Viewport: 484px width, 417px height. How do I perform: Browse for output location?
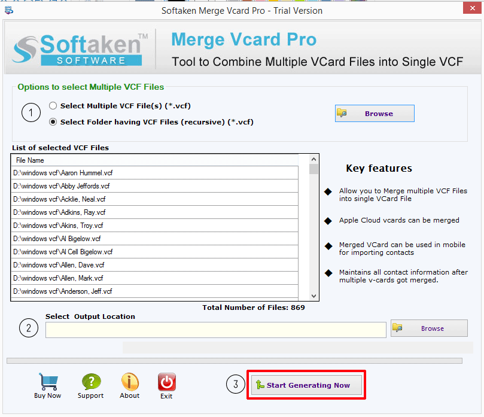[429, 328]
